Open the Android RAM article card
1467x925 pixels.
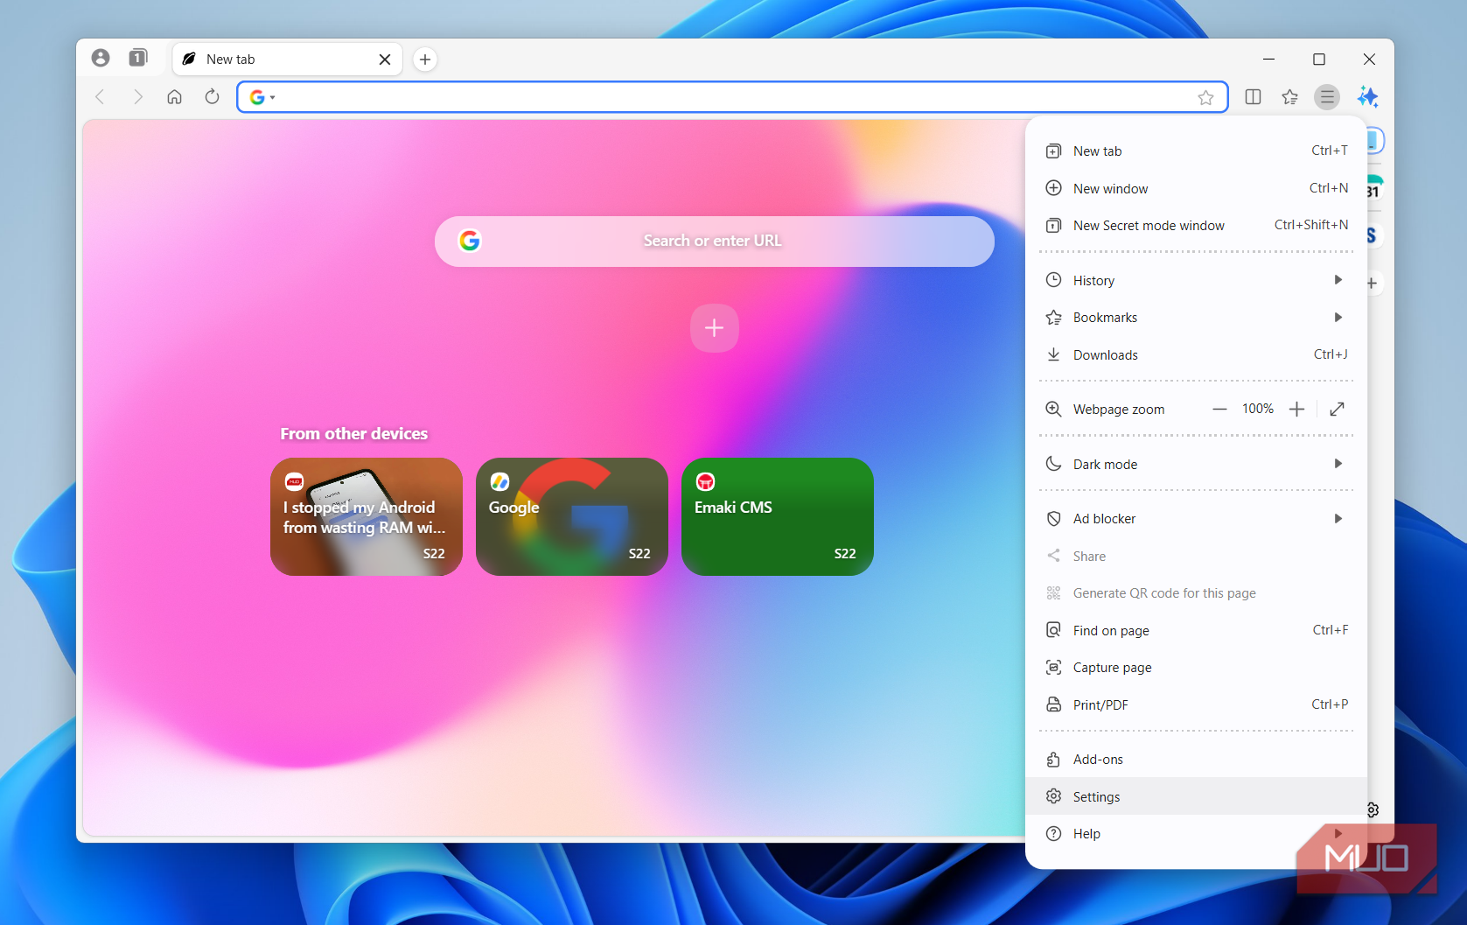coord(367,517)
